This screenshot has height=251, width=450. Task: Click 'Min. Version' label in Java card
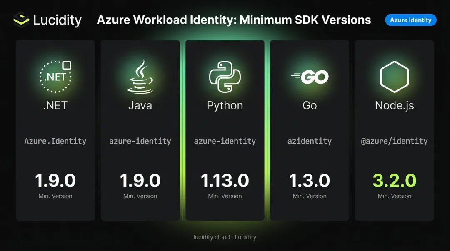(x=140, y=196)
